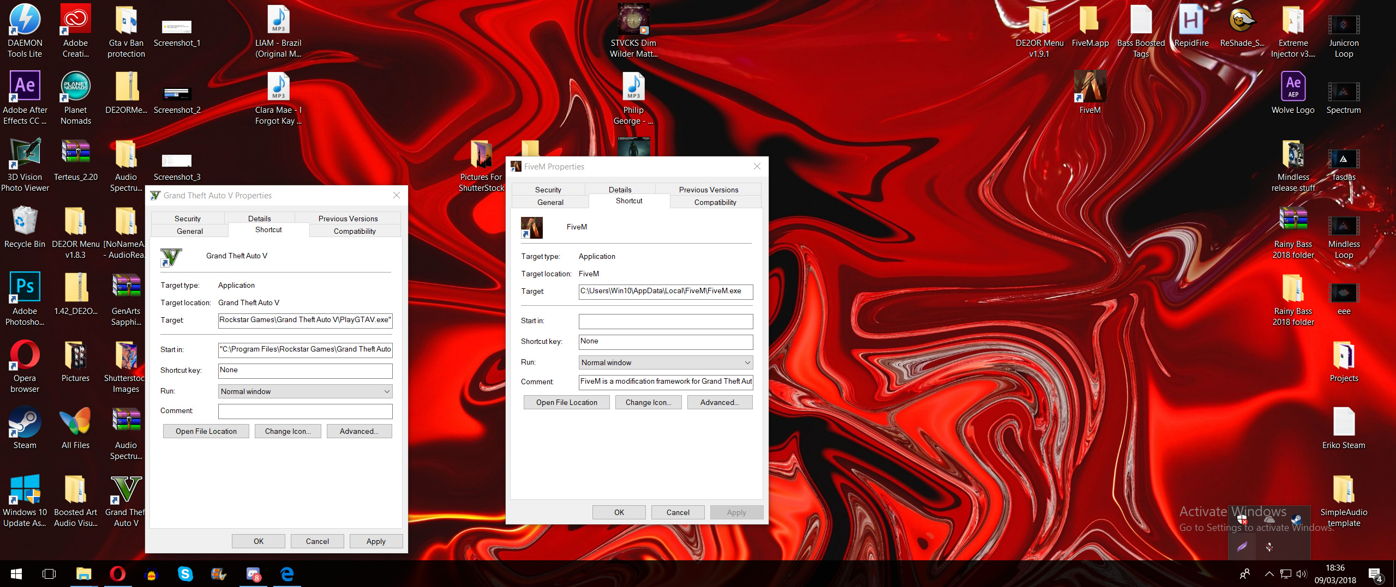
Task: Switch to Security tab in GTA V Properties
Action: [x=188, y=219]
